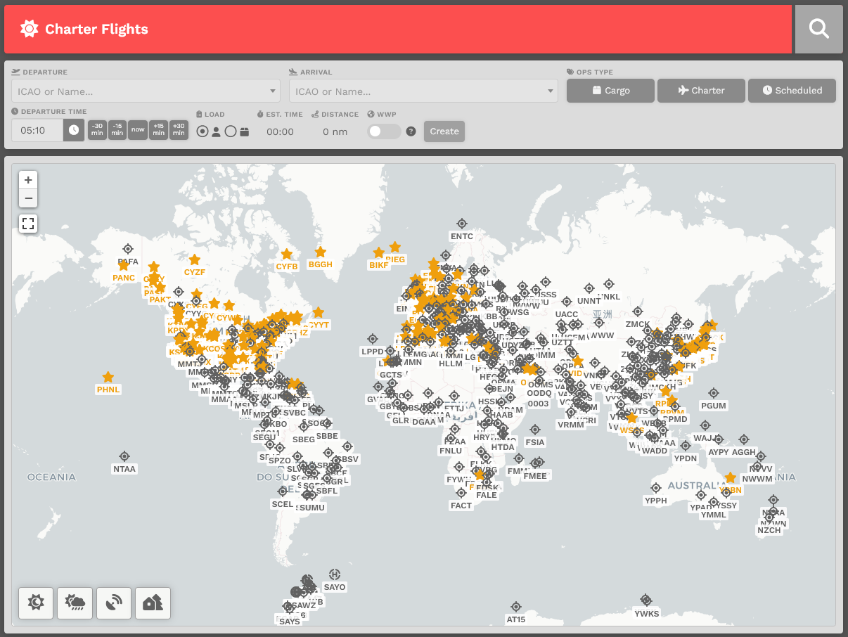Select the LPPD airport marker
The width and height of the screenshot is (848, 637).
click(373, 340)
